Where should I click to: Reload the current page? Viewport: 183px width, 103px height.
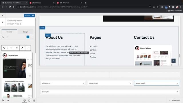click(10, 7)
